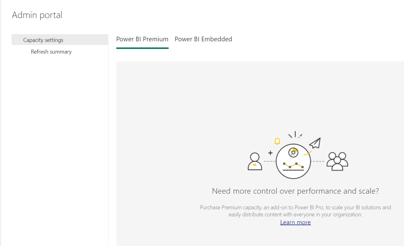The width and height of the screenshot is (404, 246).
Task: Click the 'Purchase Premium capacity' description text
Action: click(x=295, y=211)
